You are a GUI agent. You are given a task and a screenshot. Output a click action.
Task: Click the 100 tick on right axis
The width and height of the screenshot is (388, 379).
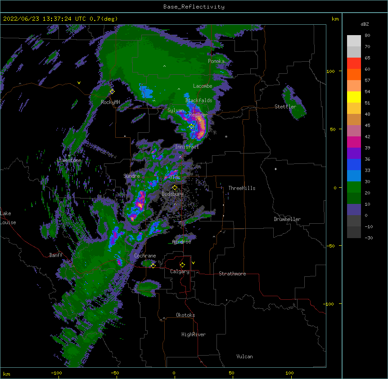[x=330, y=71]
